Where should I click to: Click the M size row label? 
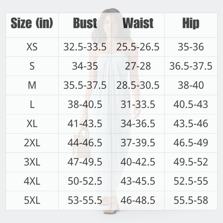pos(32,85)
